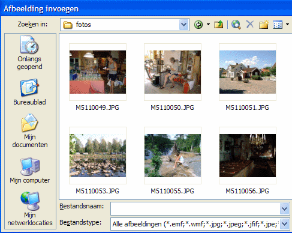Open the Back button history arrow
The height and width of the screenshot is (233, 292).
[x=208, y=25]
